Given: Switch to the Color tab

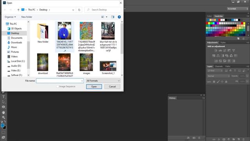Looking at the screenshot, I should [x=209, y=16].
